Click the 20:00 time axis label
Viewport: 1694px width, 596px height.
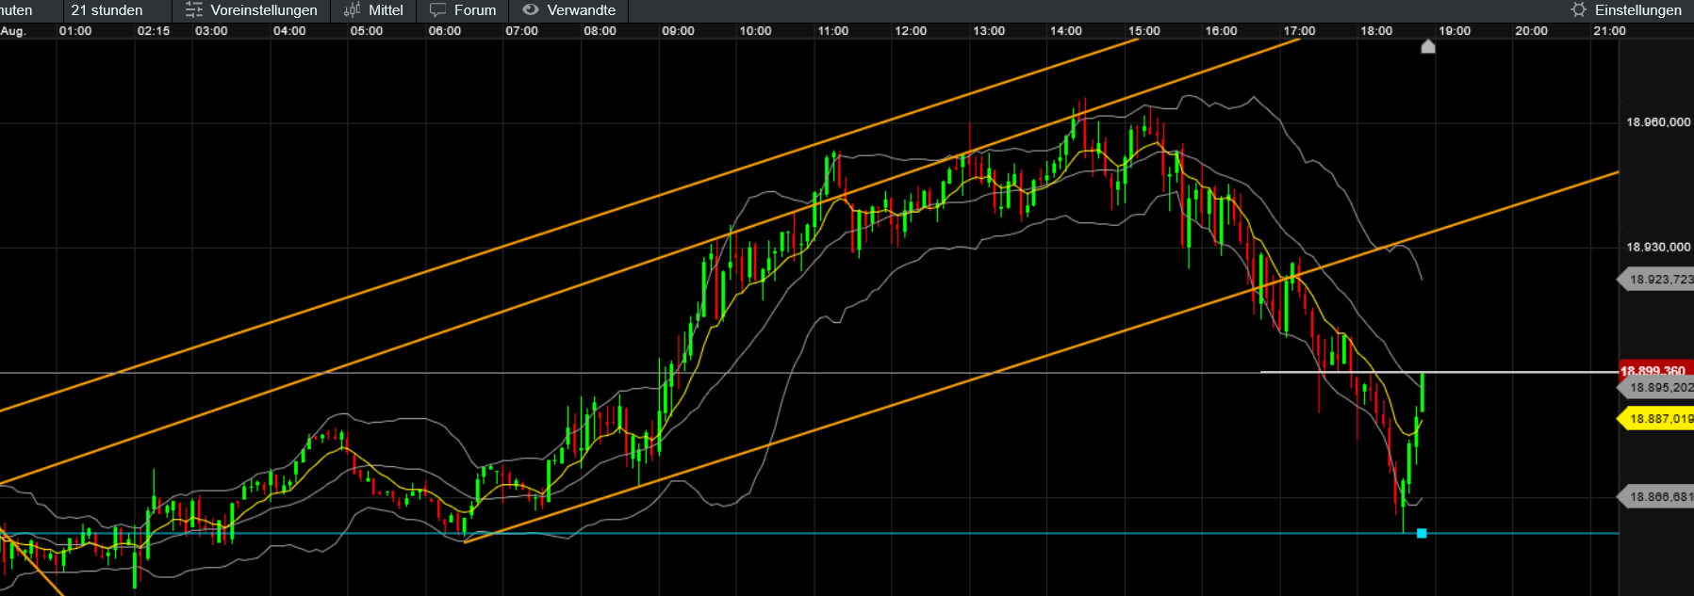coord(1531,31)
